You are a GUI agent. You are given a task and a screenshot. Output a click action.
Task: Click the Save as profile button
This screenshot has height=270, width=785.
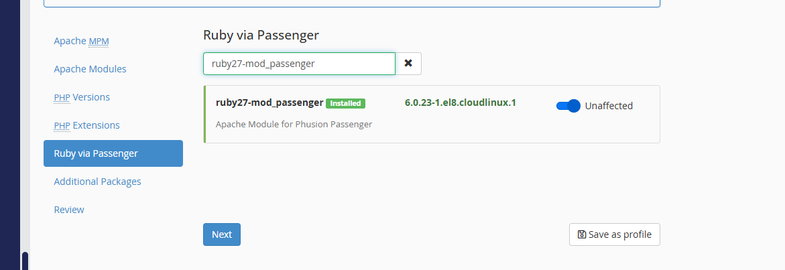(x=614, y=234)
